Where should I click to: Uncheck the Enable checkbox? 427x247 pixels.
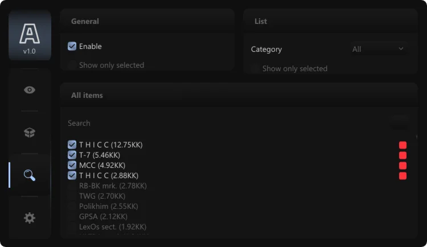(x=72, y=46)
